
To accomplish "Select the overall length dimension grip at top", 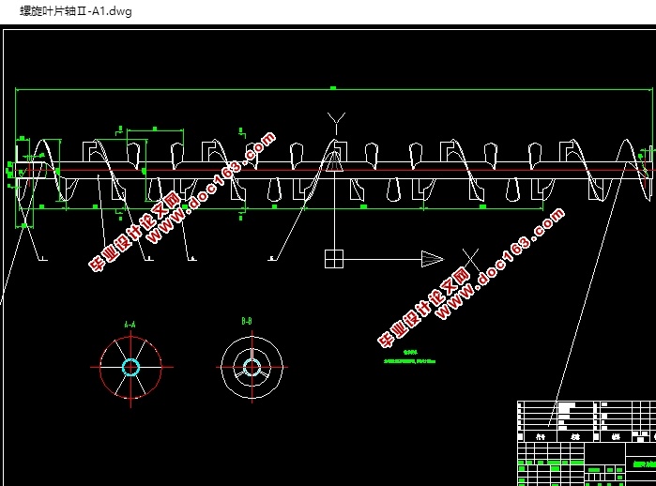I will click(333, 88).
